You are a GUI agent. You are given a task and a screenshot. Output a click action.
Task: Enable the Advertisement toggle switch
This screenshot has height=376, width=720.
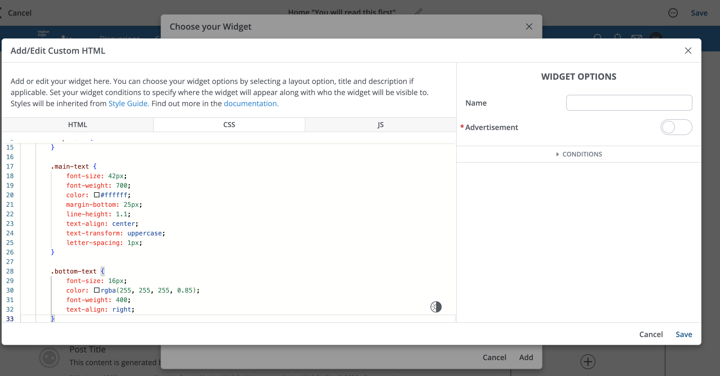click(x=676, y=127)
